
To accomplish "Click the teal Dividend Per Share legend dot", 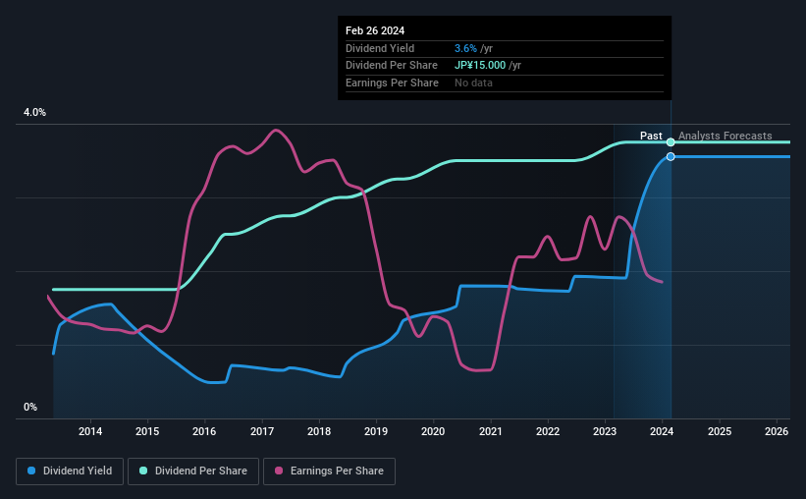I will point(143,471).
